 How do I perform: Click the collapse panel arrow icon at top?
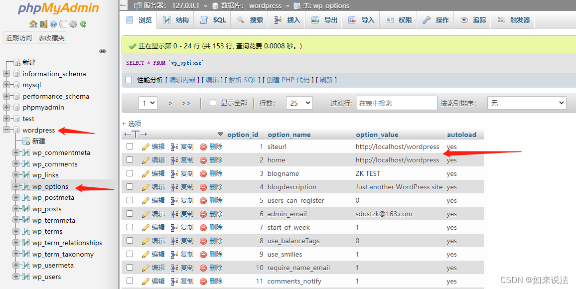(124, 5)
